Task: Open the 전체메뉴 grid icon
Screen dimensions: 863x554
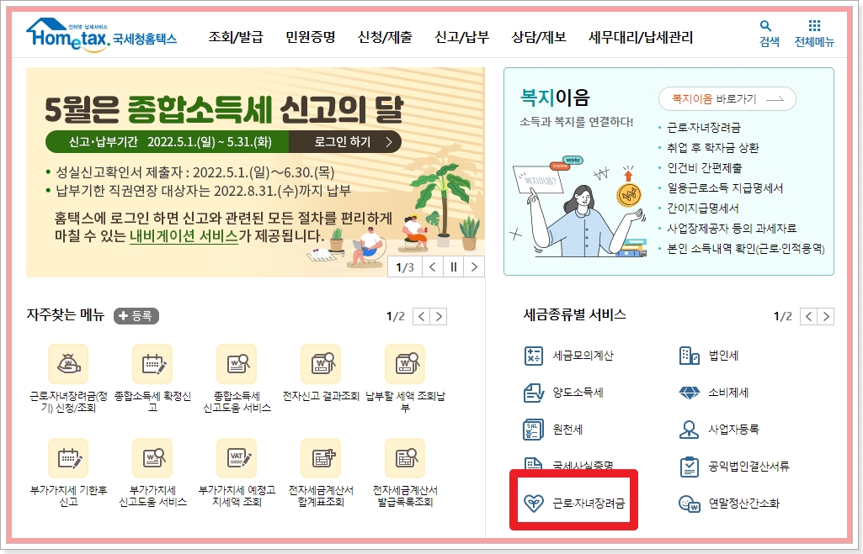Action: coord(814,26)
